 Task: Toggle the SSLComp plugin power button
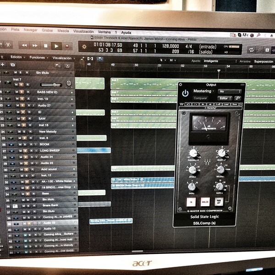[x=185, y=93]
